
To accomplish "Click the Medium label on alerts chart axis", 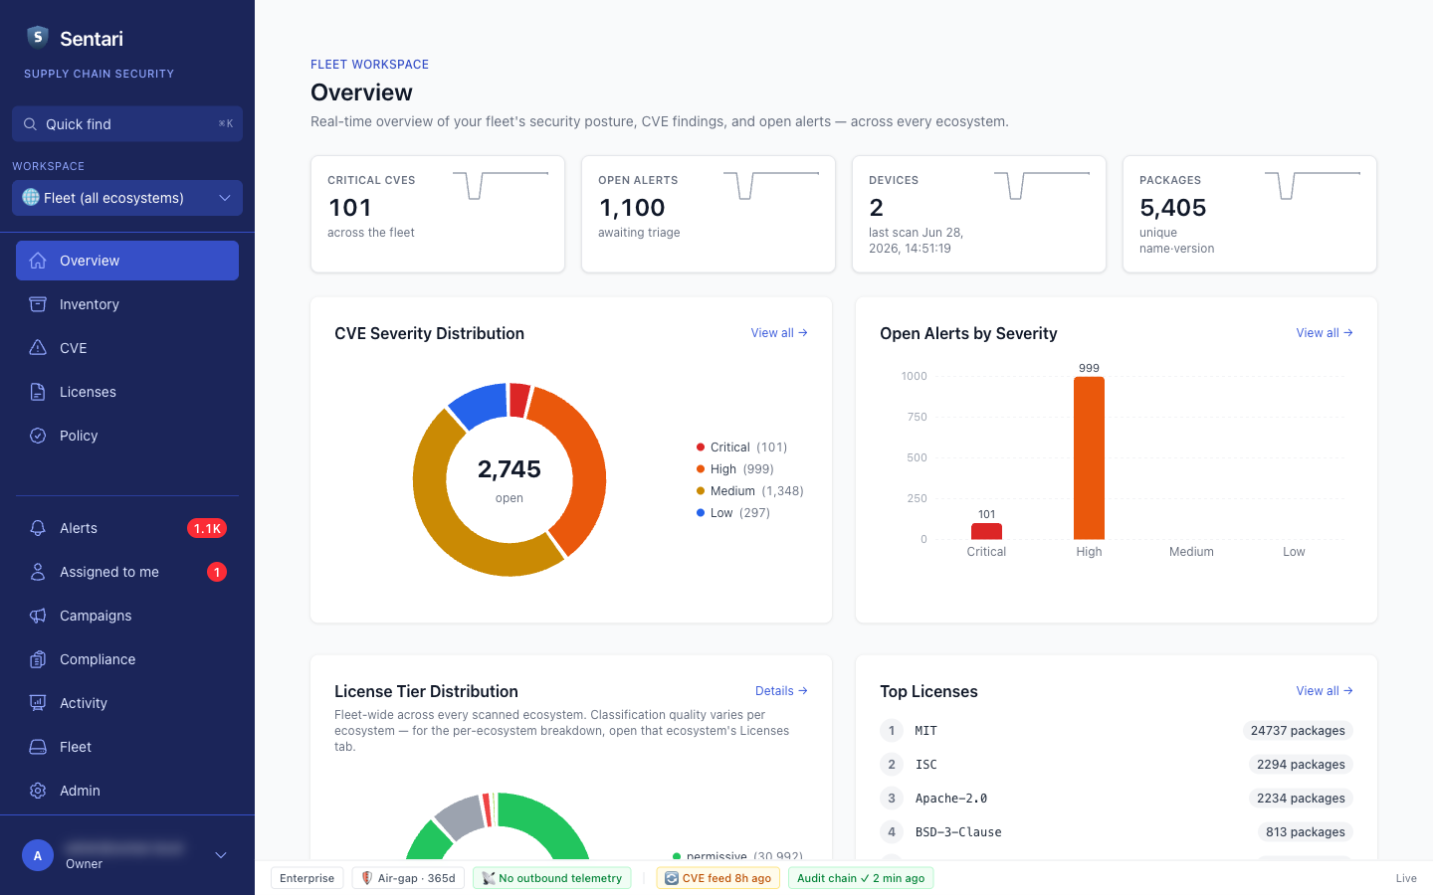I will (x=1191, y=552).
